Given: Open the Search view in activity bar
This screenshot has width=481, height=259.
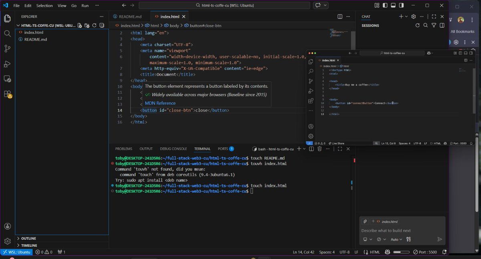Looking at the screenshot, I should [x=7, y=34].
